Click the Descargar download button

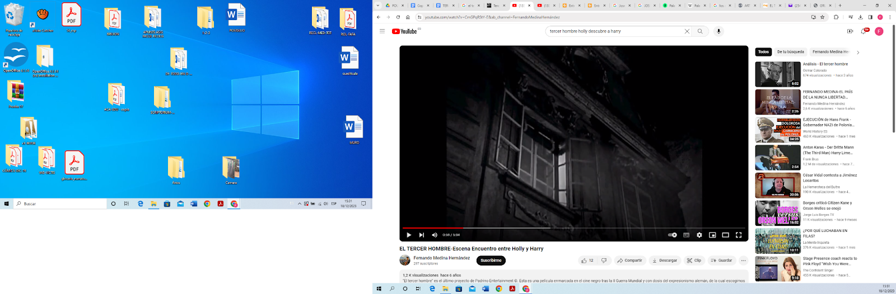665,260
